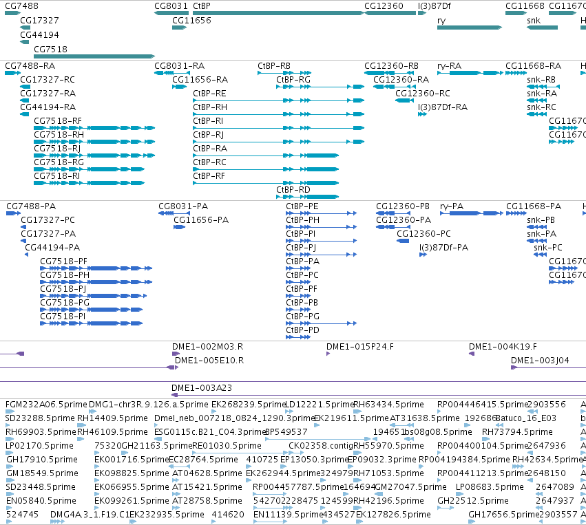This screenshot has width=586, height=525.
Task: Open protein label CG44194-PA
Action: point(52,248)
